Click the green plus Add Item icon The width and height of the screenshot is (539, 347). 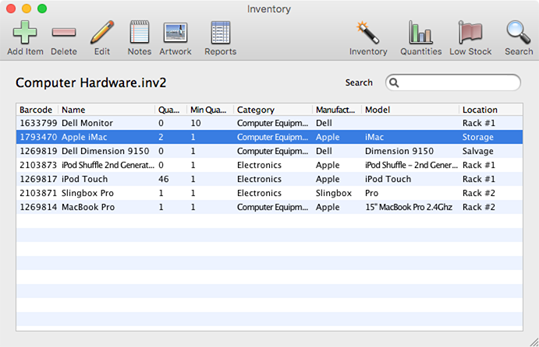tap(25, 32)
